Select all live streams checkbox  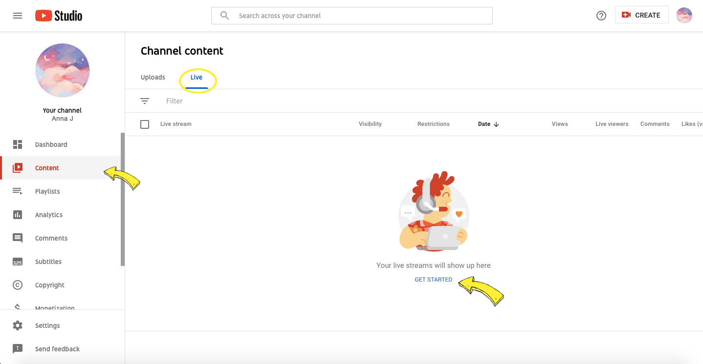pyautogui.click(x=145, y=124)
